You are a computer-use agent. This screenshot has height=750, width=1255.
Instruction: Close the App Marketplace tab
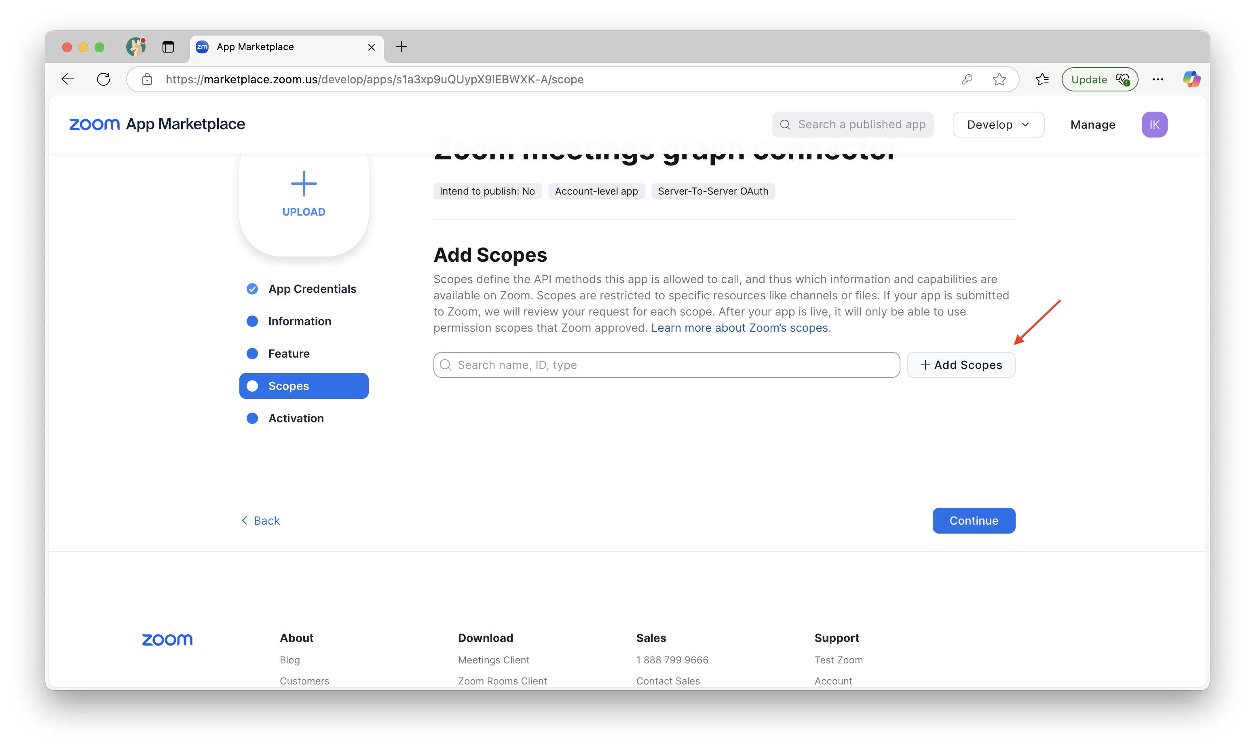371,47
